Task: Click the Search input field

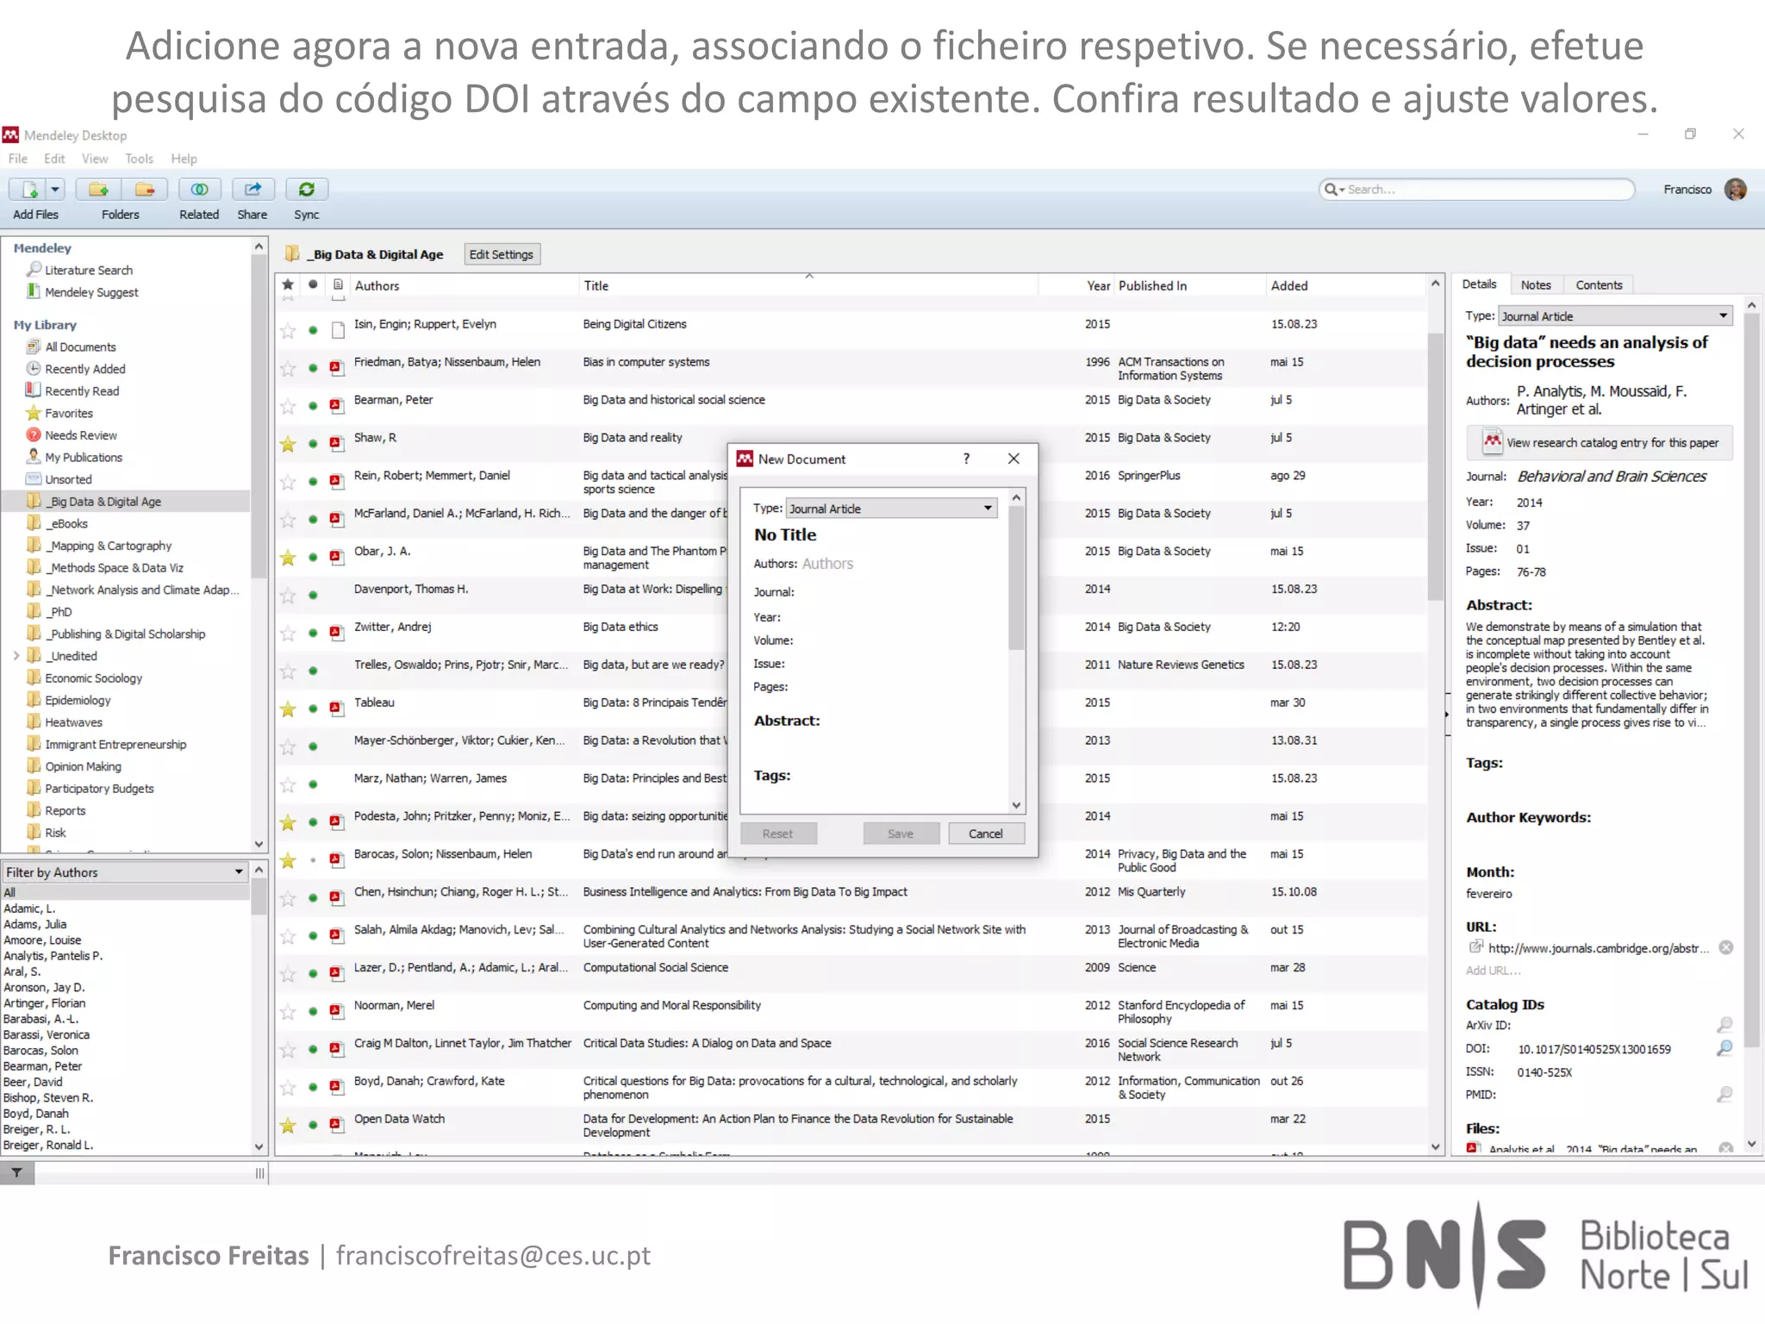Action: pos(1482,190)
